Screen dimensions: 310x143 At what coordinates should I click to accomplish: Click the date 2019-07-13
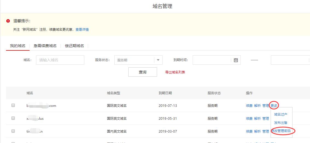(168, 106)
